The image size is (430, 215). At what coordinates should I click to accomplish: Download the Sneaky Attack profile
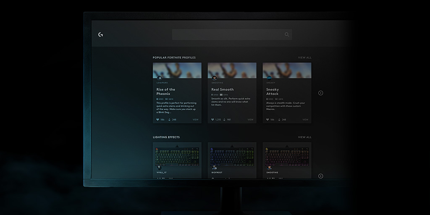tap(279, 120)
